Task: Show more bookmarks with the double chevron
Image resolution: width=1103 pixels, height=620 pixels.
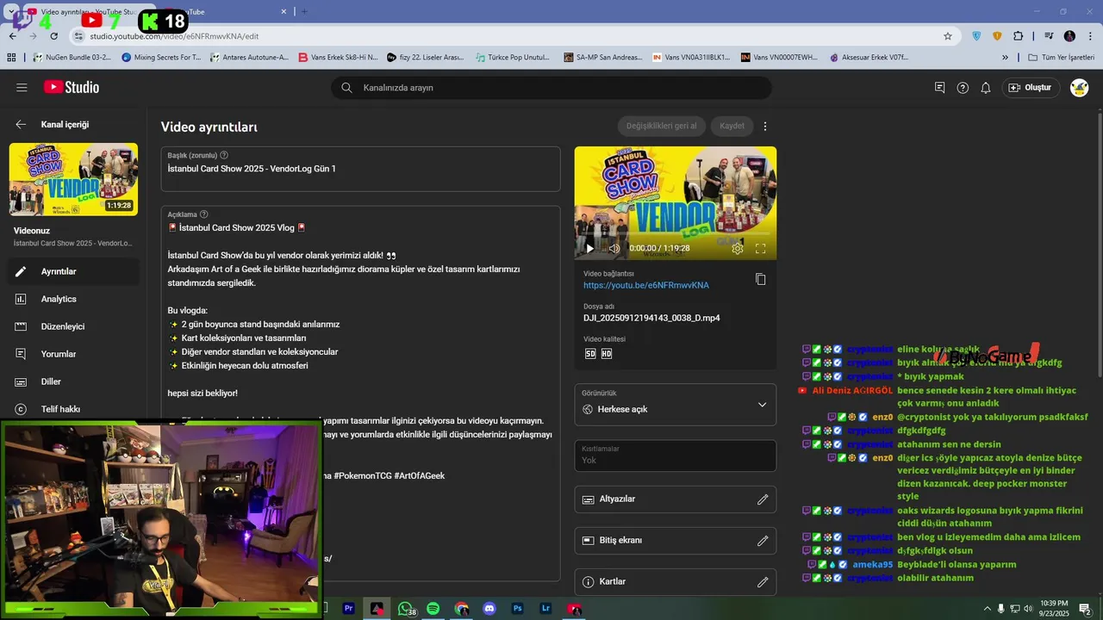Action: point(1005,58)
